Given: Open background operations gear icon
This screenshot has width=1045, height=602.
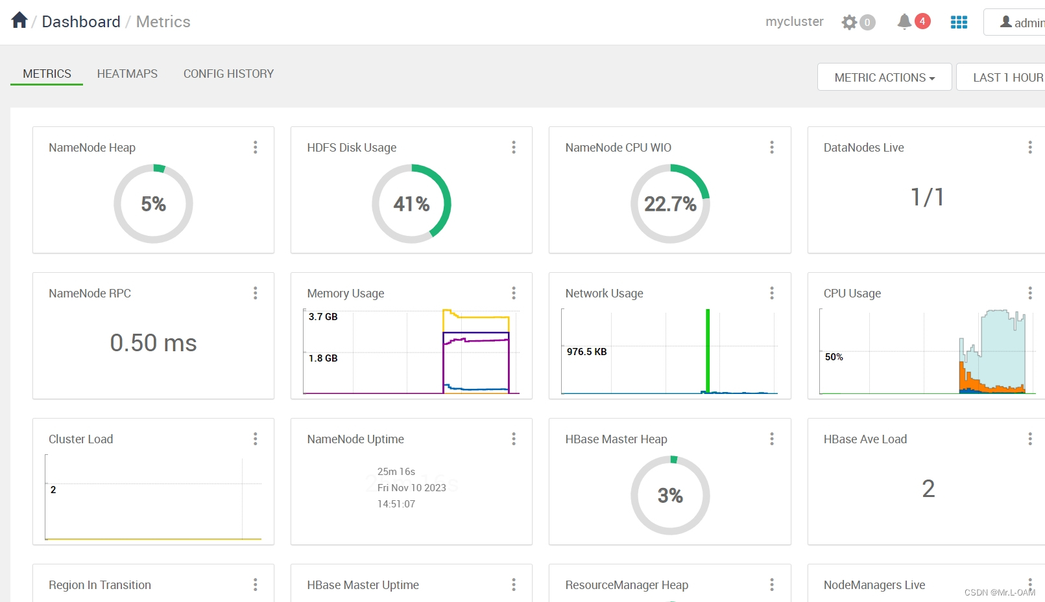Looking at the screenshot, I should click(849, 23).
